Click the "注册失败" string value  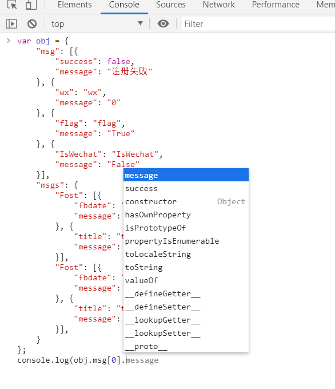pyautogui.click(x=129, y=72)
